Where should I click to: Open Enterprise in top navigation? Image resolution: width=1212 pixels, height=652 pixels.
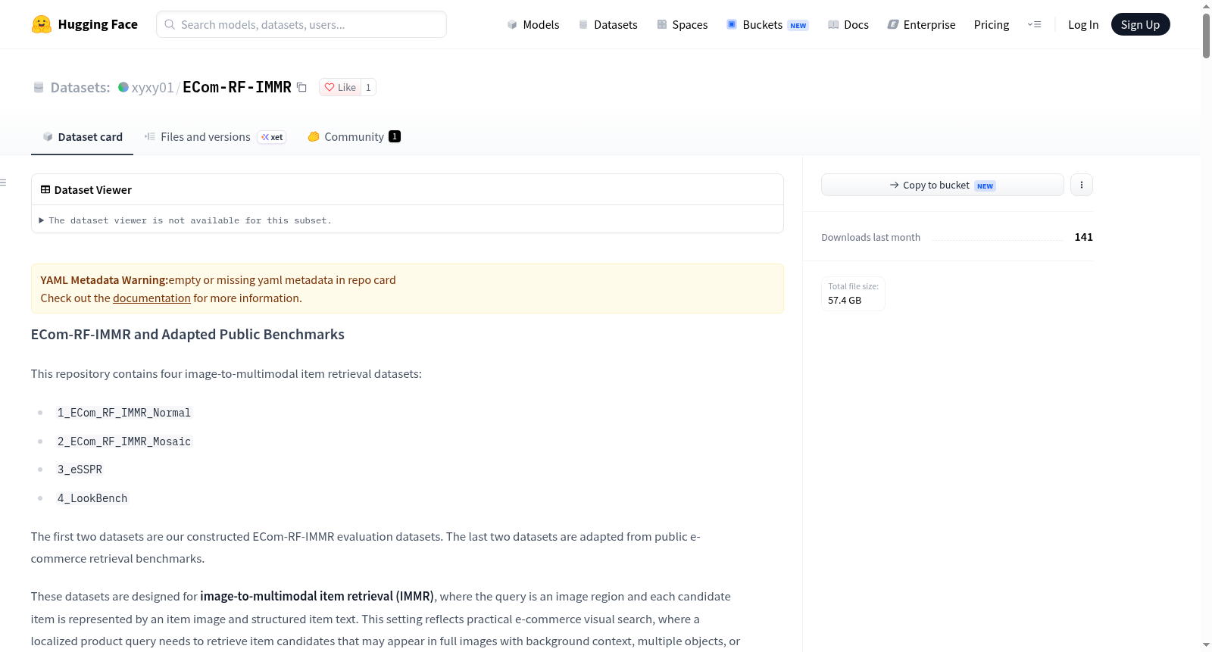(922, 24)
